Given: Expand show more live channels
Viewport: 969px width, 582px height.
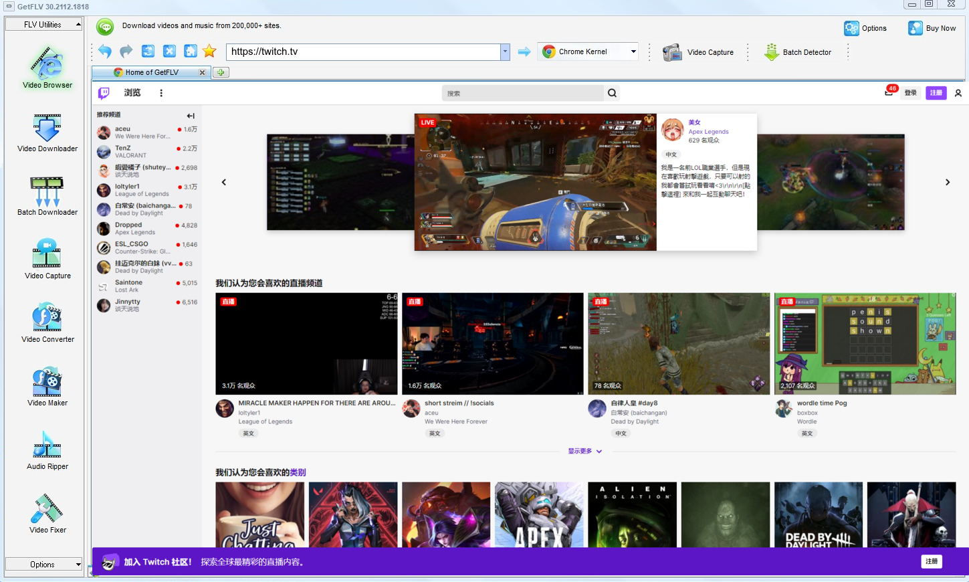Looking at the screenshot, I should (585, 452).
